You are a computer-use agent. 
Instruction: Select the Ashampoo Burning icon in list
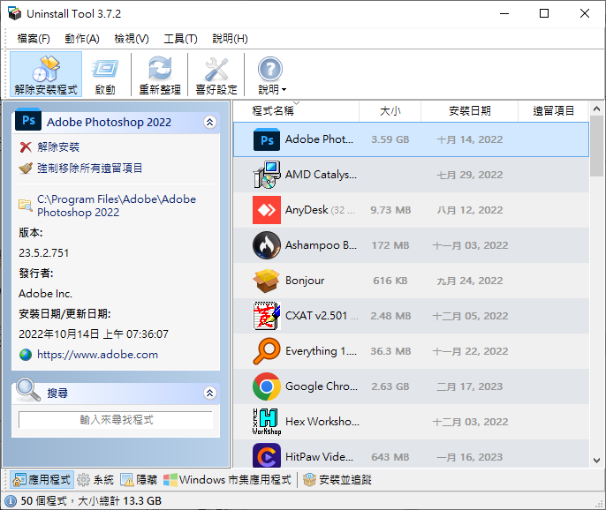pyautogui.click(x=267, y=245)
